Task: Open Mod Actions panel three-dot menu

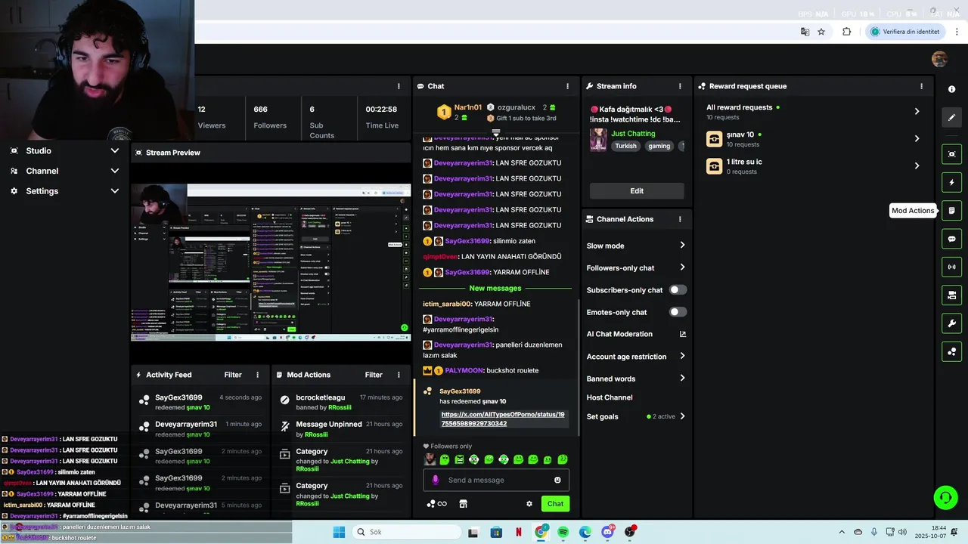Action: click(x=399, y=375)
